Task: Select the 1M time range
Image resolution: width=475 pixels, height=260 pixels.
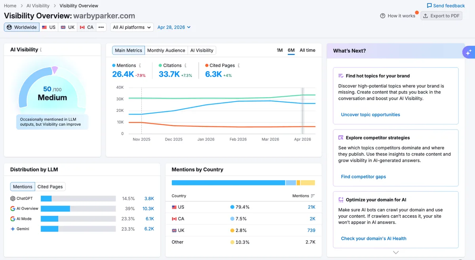Action: point(279,50)
